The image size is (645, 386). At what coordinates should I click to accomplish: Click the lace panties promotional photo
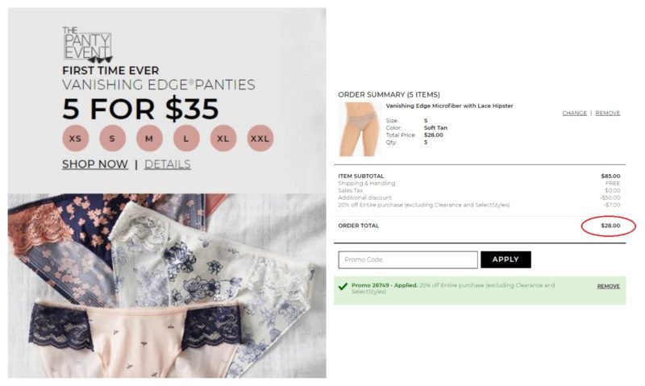tap(167, 286)
